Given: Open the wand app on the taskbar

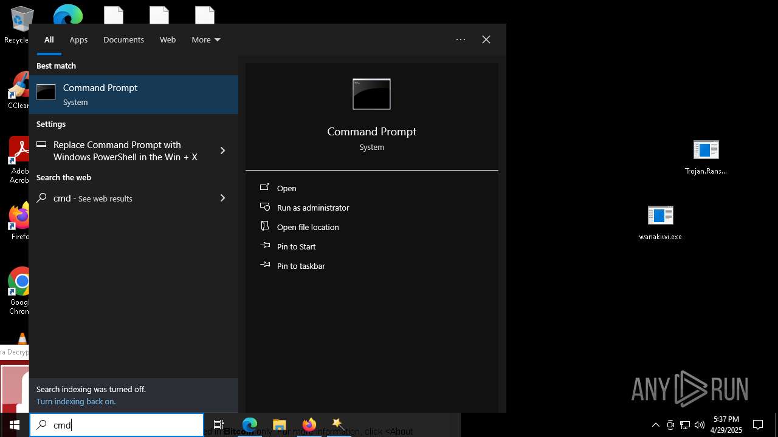Looking at the screenshot, I should point(339,425).
